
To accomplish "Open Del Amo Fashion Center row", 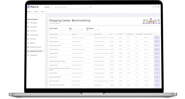I will [157, 45].
